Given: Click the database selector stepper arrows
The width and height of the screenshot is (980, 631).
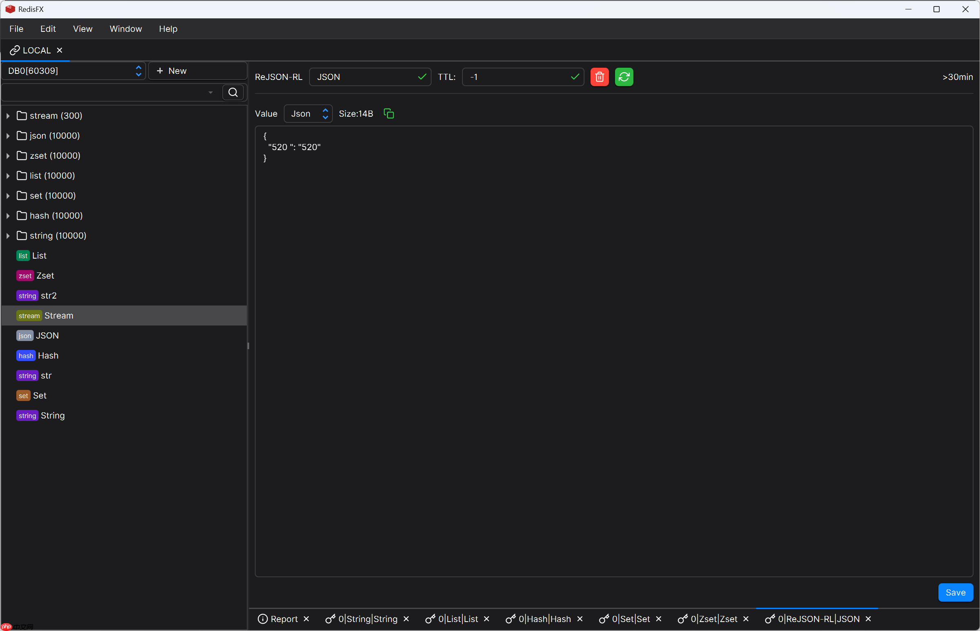Looking at the screenshot, I should [x=139, y=71].
